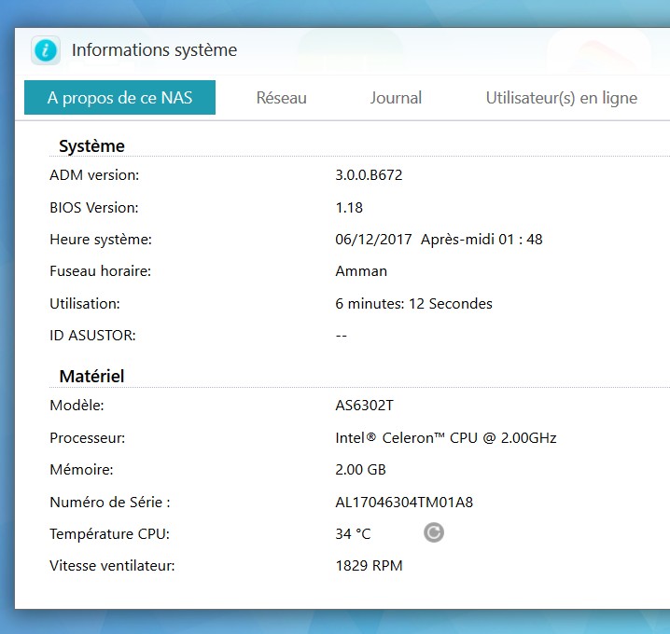Click the Matériel section header
Image resolution: width=670 pixels, height=634 pixels.
[x=91, y=377]
